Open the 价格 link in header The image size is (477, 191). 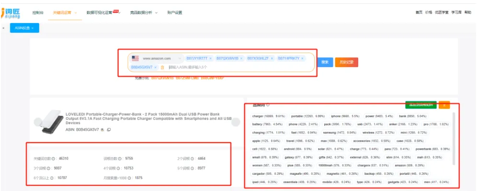pyautogui.click(x=428, y=12)
